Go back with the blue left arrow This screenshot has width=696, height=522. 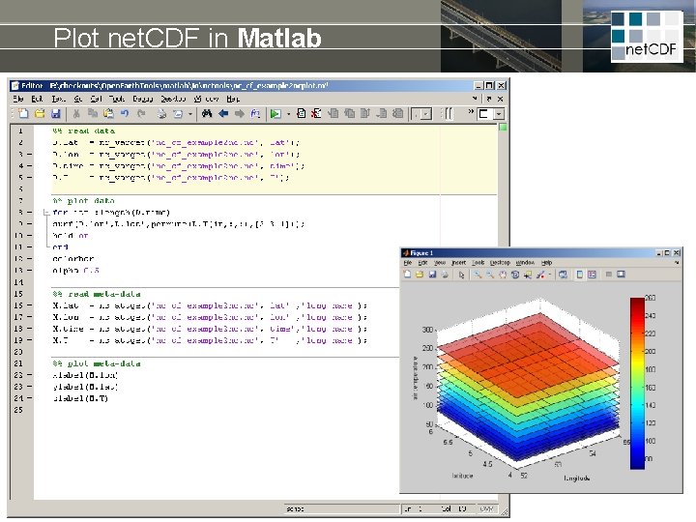[x=223, y=114]
